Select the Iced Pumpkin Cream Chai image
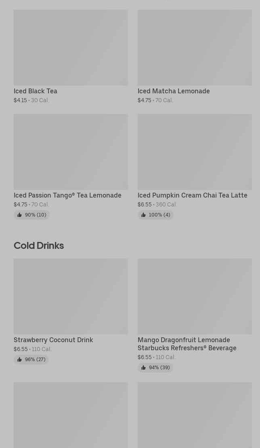This screenshot has width=260, height=448. [x=195, y=152]
